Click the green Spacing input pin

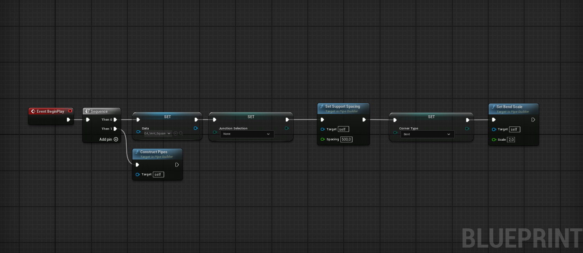pyautogui.click(x=323, y=139)
